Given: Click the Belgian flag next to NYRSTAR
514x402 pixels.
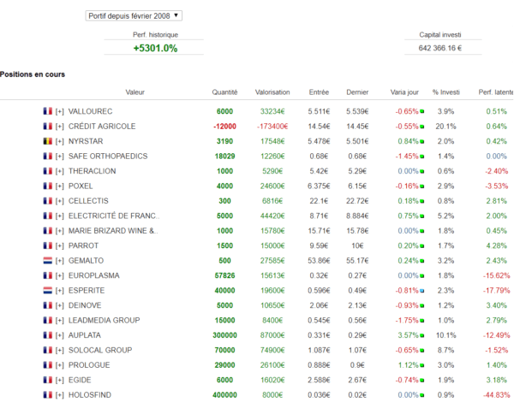Looking at the screenshot, I should (x=47, y=141).
